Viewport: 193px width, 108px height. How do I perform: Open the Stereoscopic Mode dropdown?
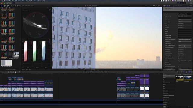185,47
